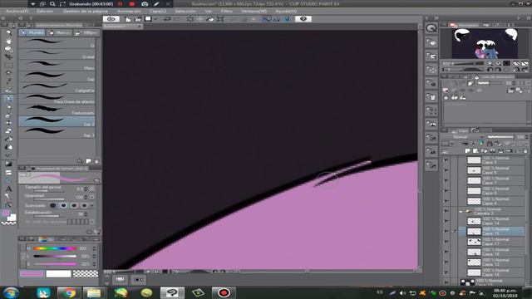Open the Capa(L) menu
The width and height of the screenshot is (532, 299).
click(x=158, y=11)
